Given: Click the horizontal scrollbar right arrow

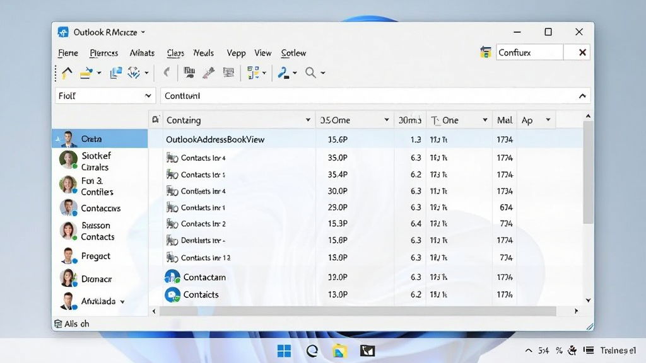Looking at the screenshot, I should 577,311.
